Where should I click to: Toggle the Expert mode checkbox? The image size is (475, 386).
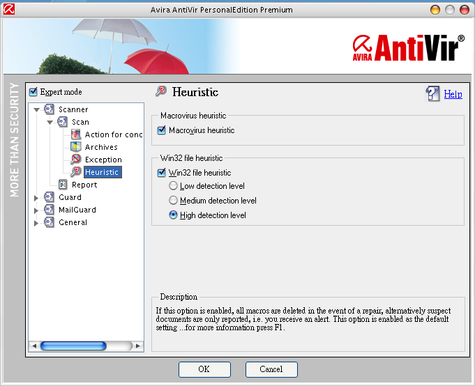pyautogui.click(x=33, y=92)
